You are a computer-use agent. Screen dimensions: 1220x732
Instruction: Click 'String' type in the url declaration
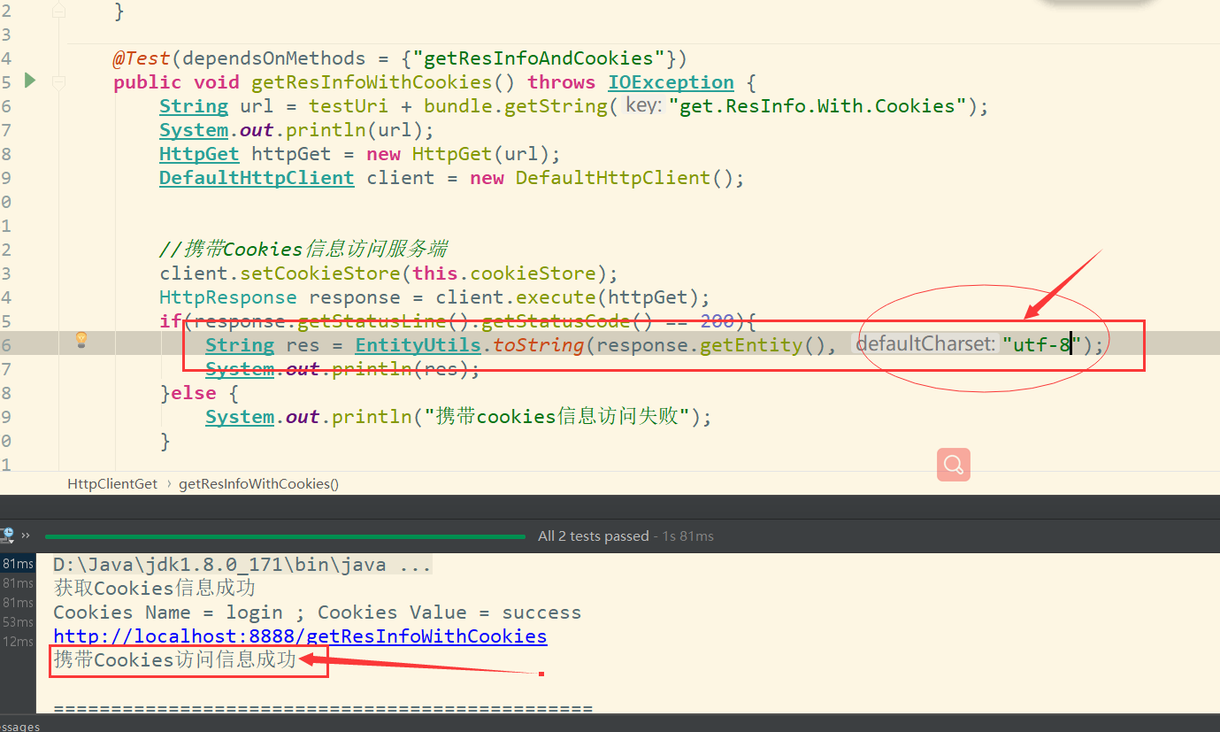(194, 106)
